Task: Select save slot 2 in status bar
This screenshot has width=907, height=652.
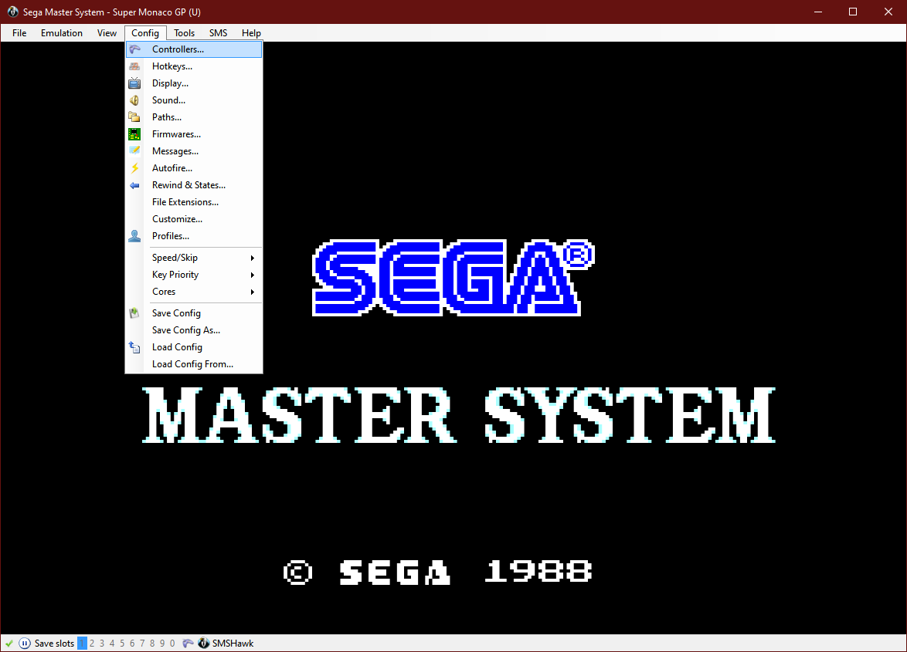Action: (x=92, y=644)
